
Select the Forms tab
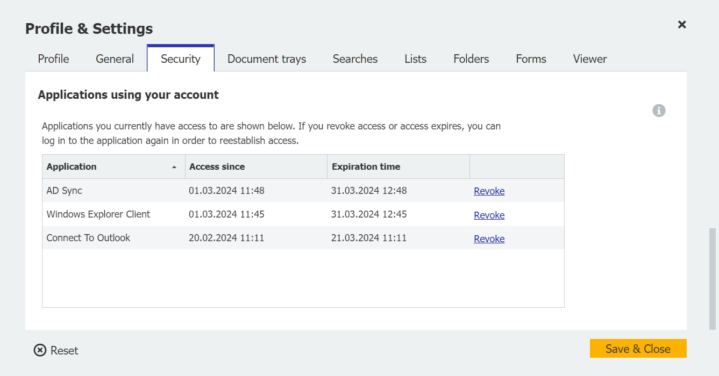click(x=531, y=59)
